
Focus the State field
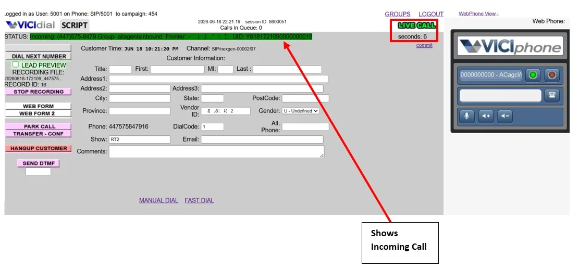tap(212, 98)
